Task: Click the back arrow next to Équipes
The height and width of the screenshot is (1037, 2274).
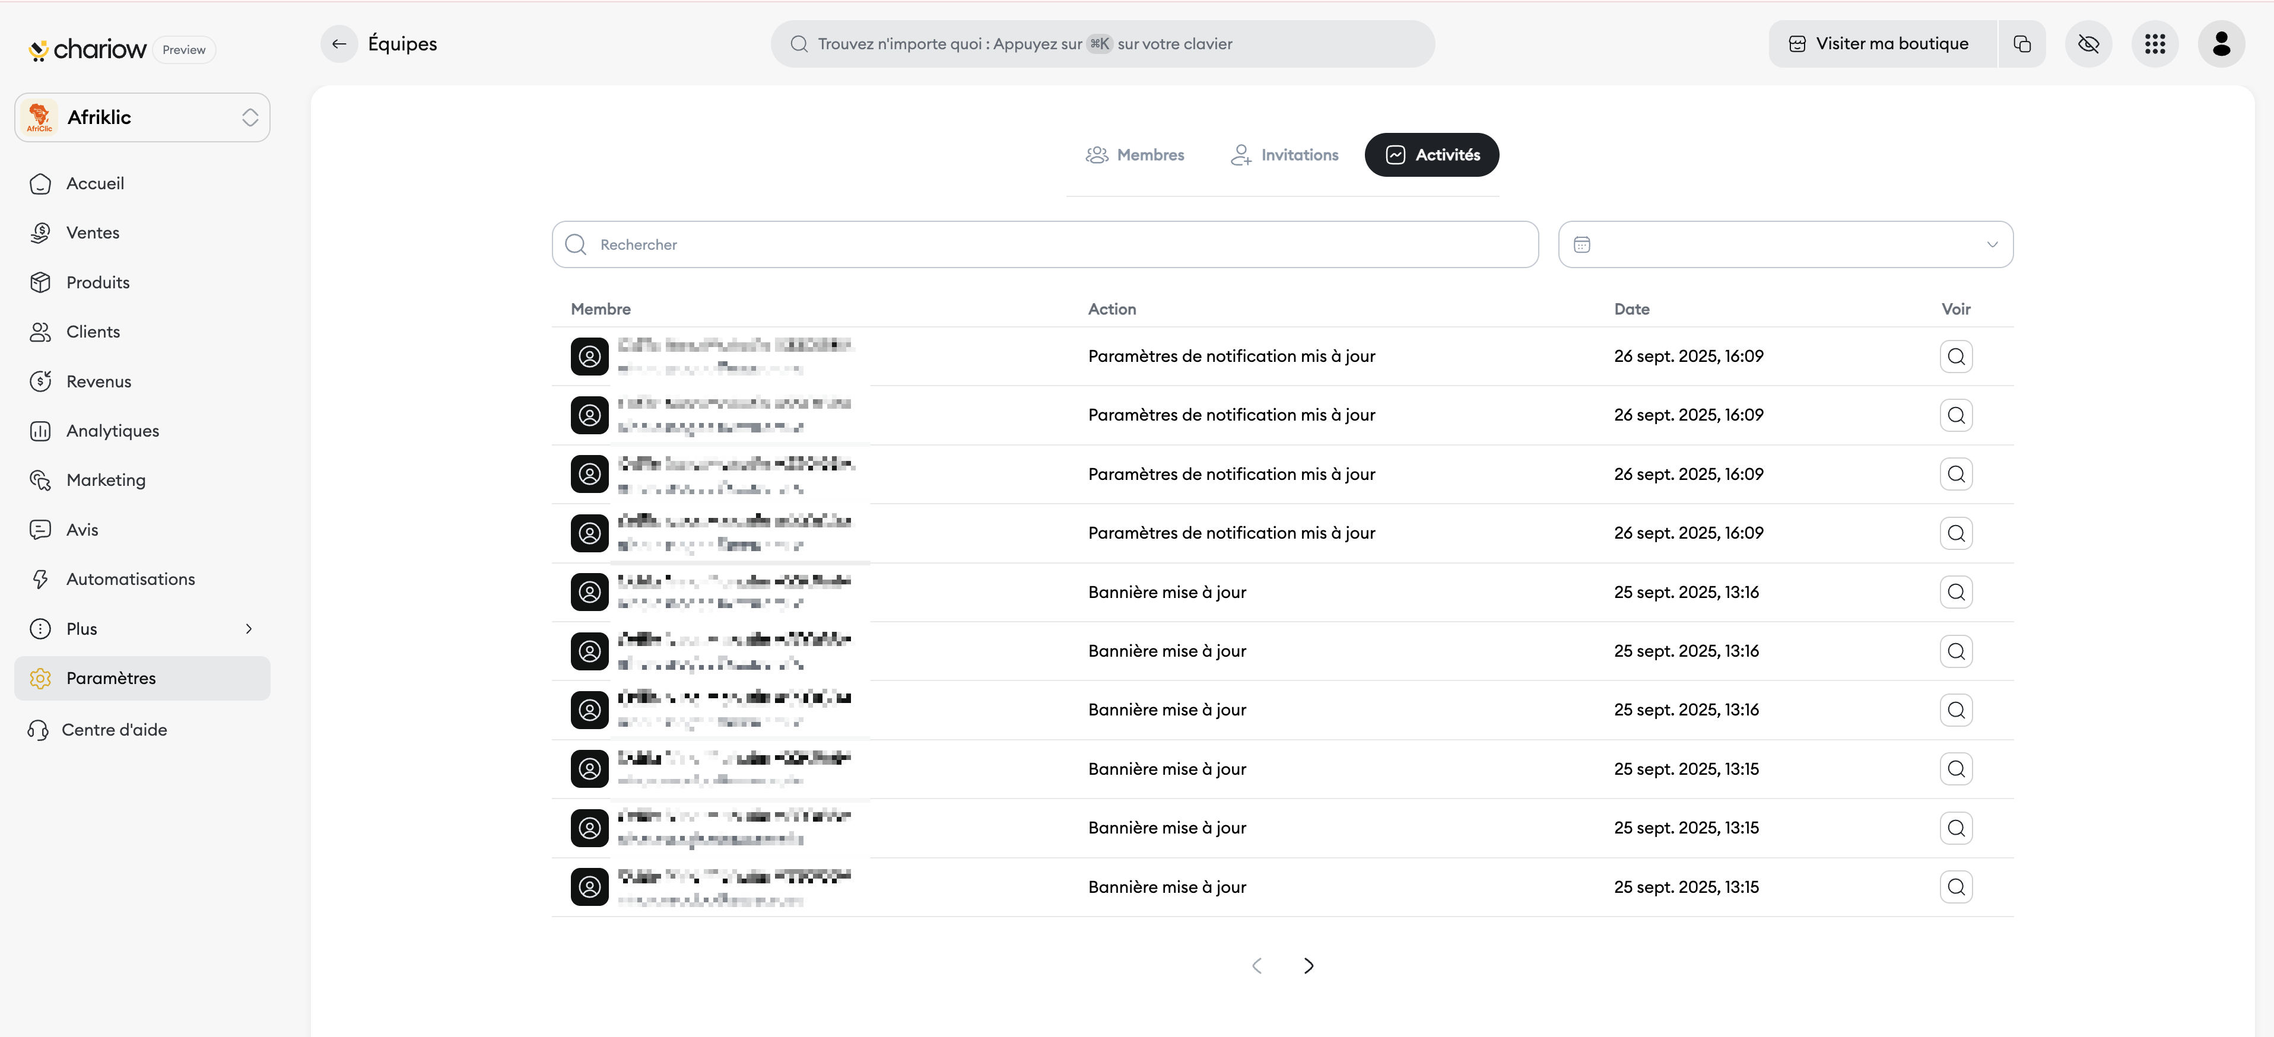Action: 339,43
